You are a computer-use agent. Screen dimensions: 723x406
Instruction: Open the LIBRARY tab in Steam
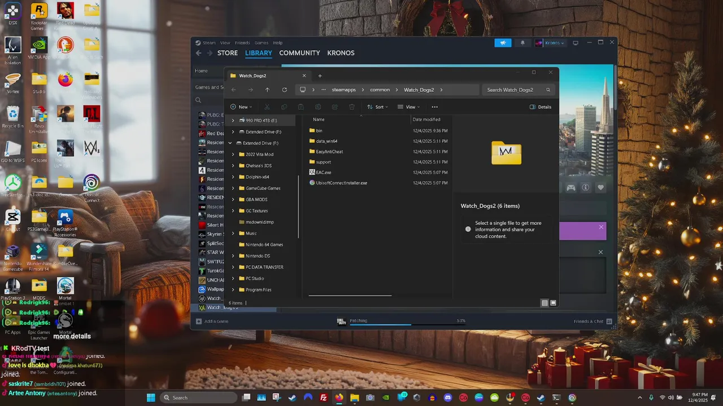tap(259, 53)
